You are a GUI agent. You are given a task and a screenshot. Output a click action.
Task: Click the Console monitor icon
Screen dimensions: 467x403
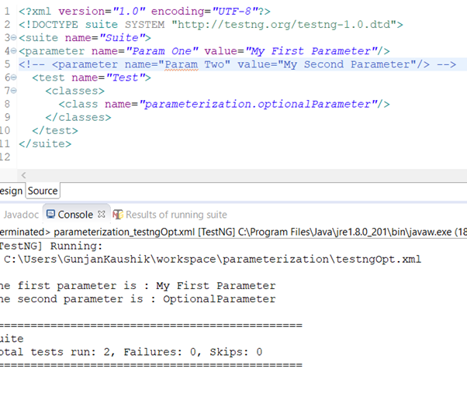pos(50,215)
